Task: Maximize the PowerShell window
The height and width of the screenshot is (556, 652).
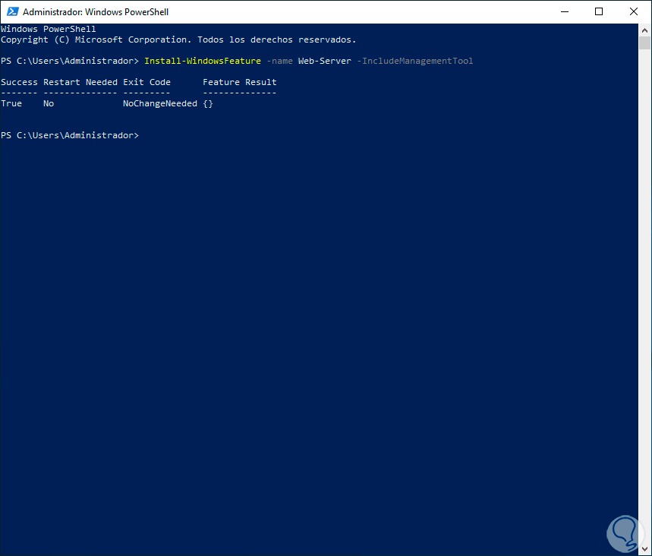Action: point(599,11)
